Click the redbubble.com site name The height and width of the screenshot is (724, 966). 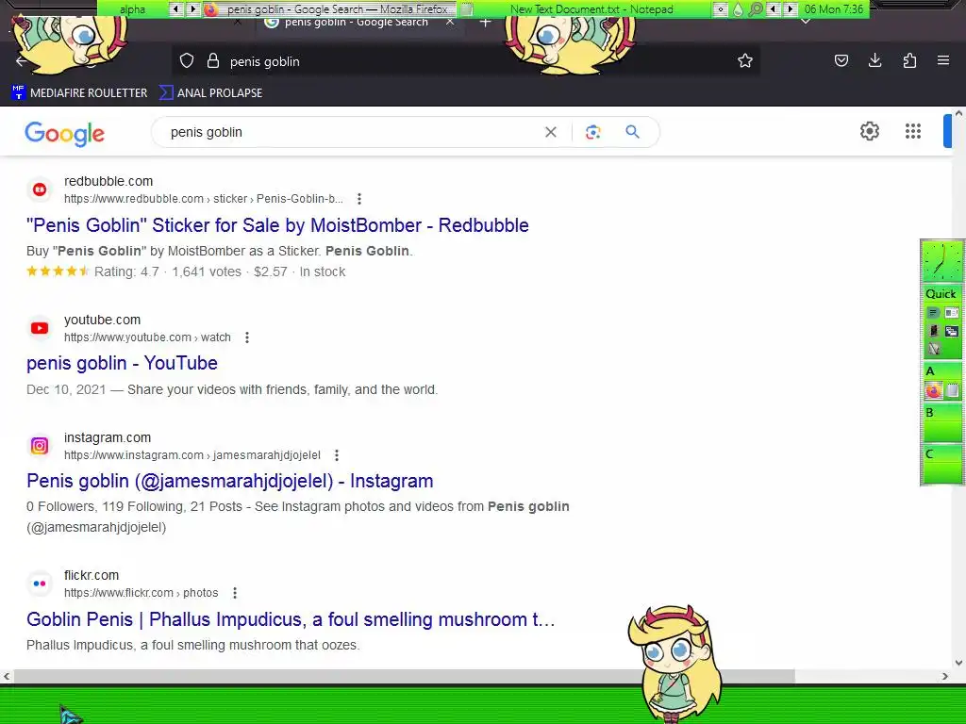(108, 181)
